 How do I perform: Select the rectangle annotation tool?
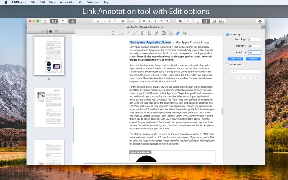pyautogui.click(x=120, y=33)
